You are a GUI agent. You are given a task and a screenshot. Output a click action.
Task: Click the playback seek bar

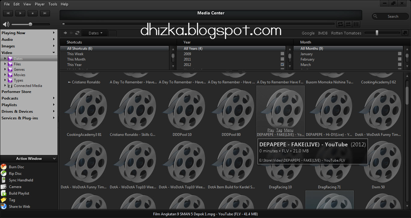click(x=198, y=24)
